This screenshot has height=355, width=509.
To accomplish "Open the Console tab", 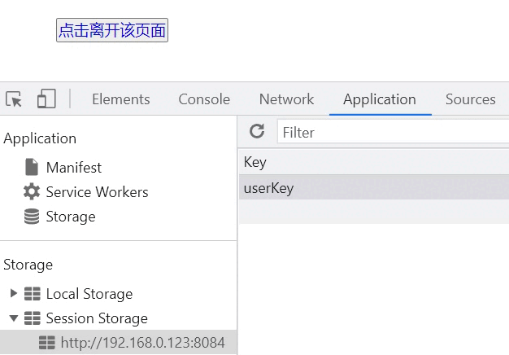I will click(x=204, y=99).
